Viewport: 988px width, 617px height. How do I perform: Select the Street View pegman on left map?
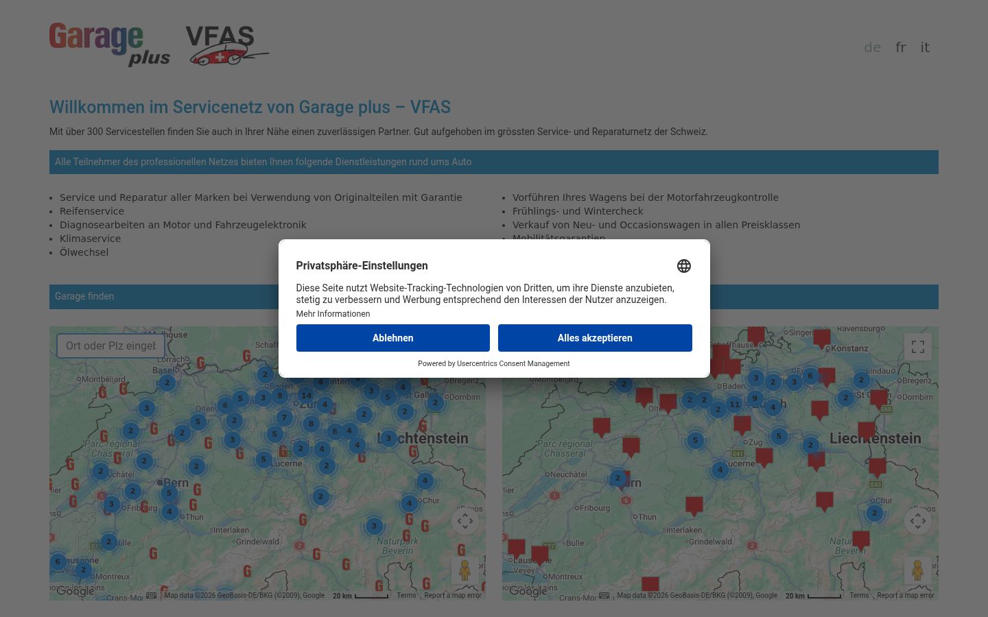(465, 570)
